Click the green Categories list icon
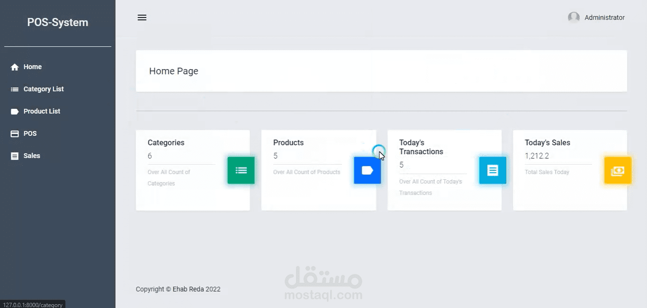This screenshot has width=647, height=308. [x=241, y=170]
